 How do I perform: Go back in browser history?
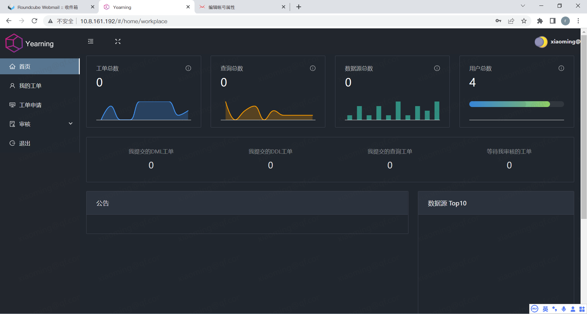tap(9, 21)
